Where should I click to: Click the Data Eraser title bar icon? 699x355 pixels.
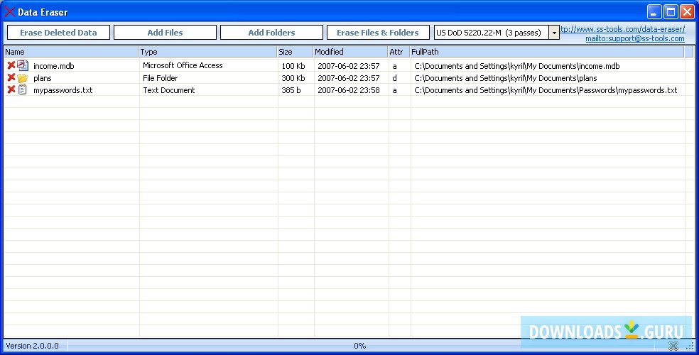9,12
